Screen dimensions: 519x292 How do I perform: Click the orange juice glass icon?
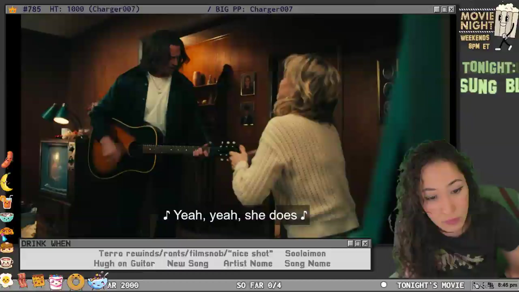[7, 202]
